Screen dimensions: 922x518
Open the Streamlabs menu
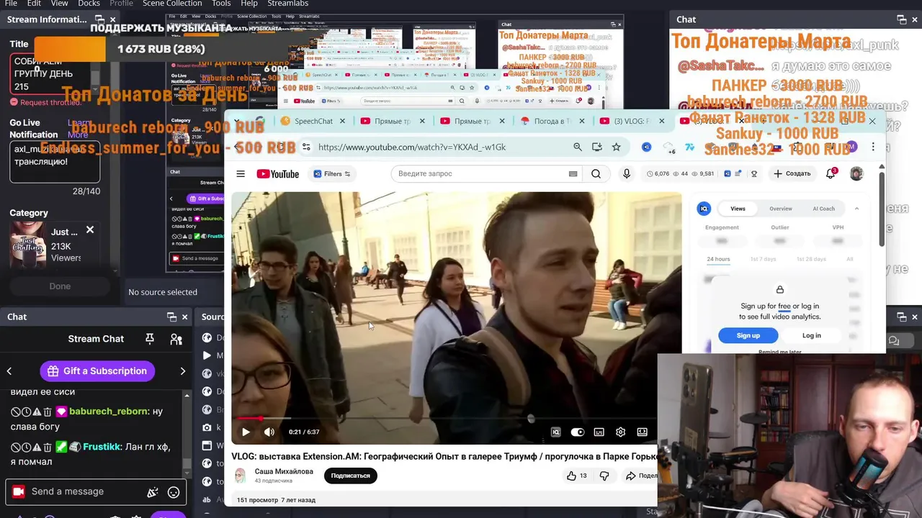click(288, 4)
